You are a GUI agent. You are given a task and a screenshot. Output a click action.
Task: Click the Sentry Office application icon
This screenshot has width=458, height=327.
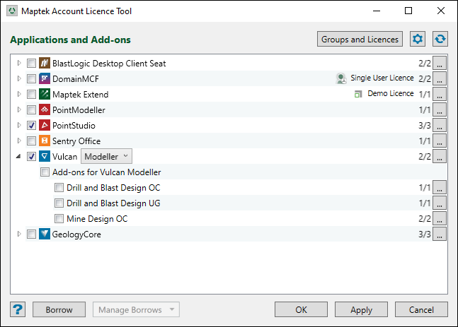click(x=45, y=141)
